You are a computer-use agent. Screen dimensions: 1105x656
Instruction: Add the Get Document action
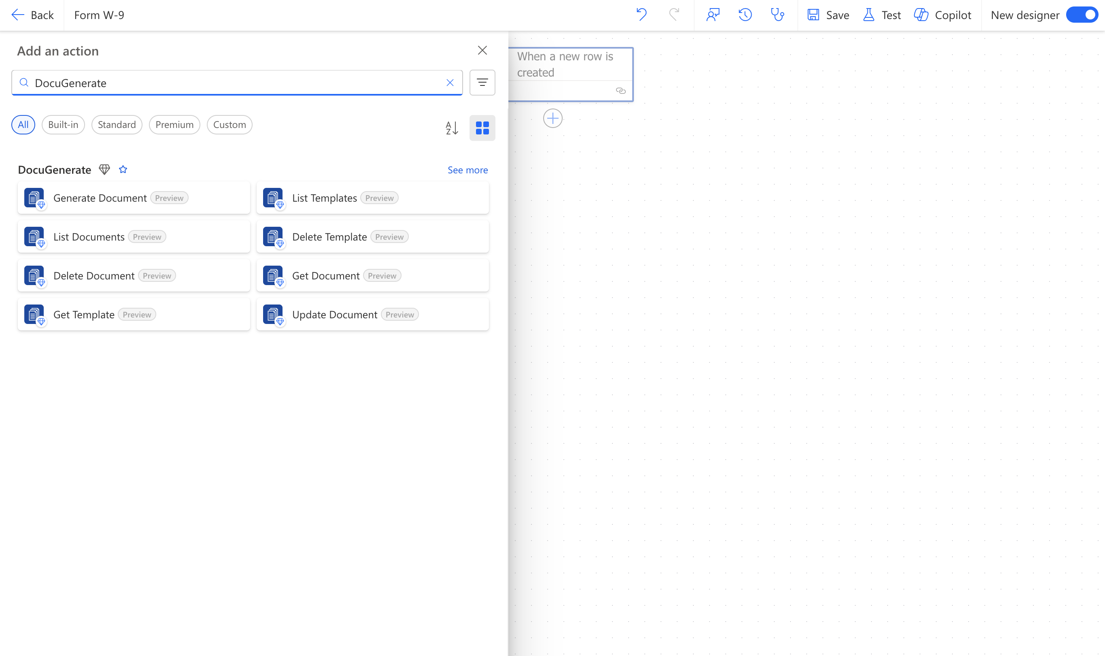372,275
